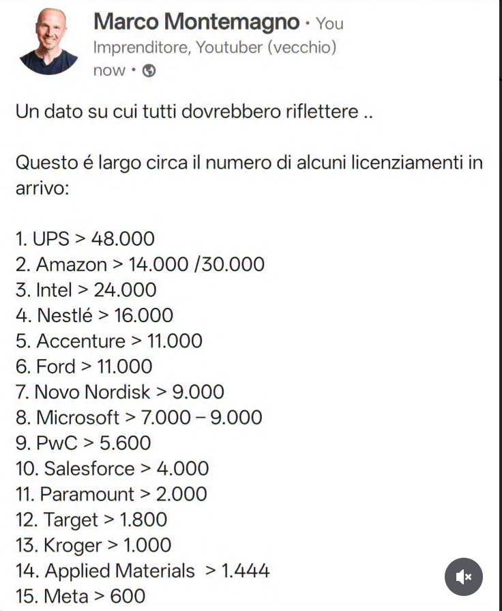Image resolution: width=502 pixels, height=611 pixels.
Task: Unmute the video with the speaker icon
Action: click(464, 577)
